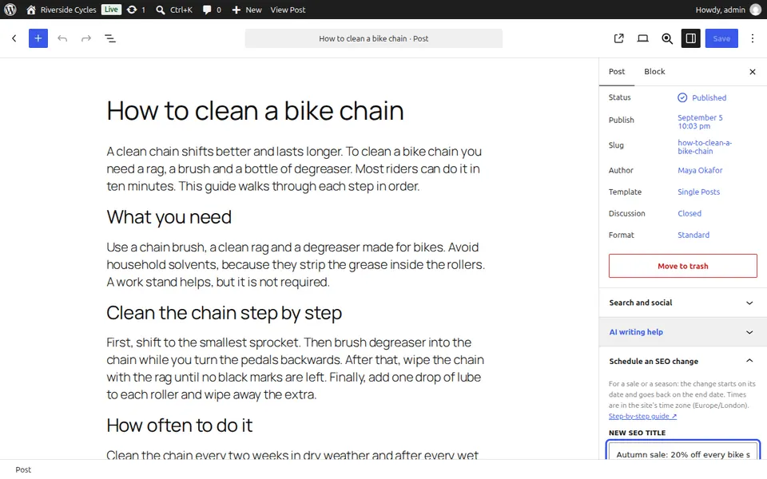Open the device preview options
The height and width of the screenshot is (479, 767).
642,38
